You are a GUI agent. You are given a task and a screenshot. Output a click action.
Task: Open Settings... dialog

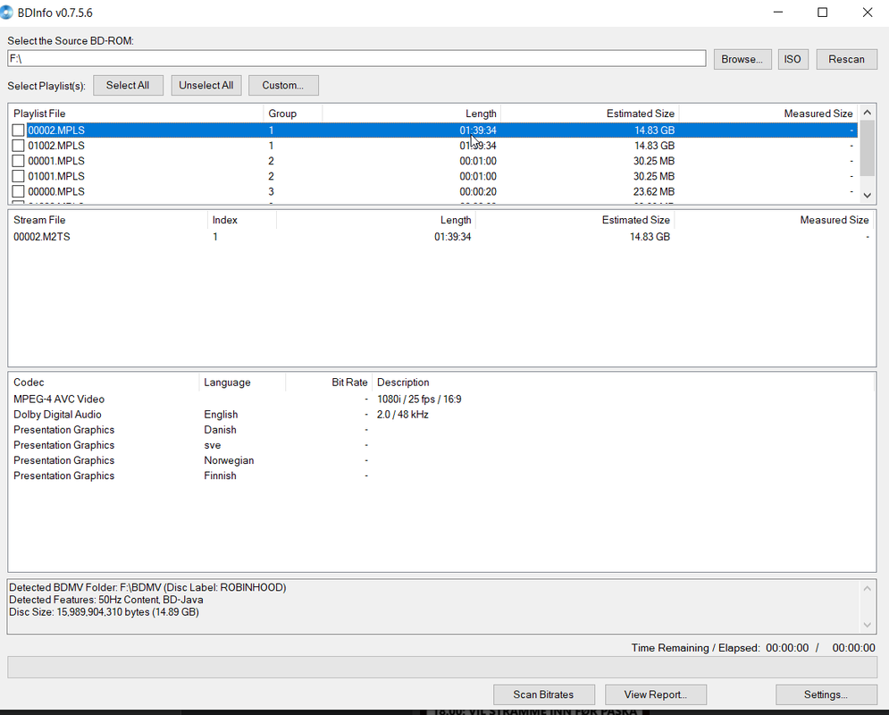click(826, 694)
